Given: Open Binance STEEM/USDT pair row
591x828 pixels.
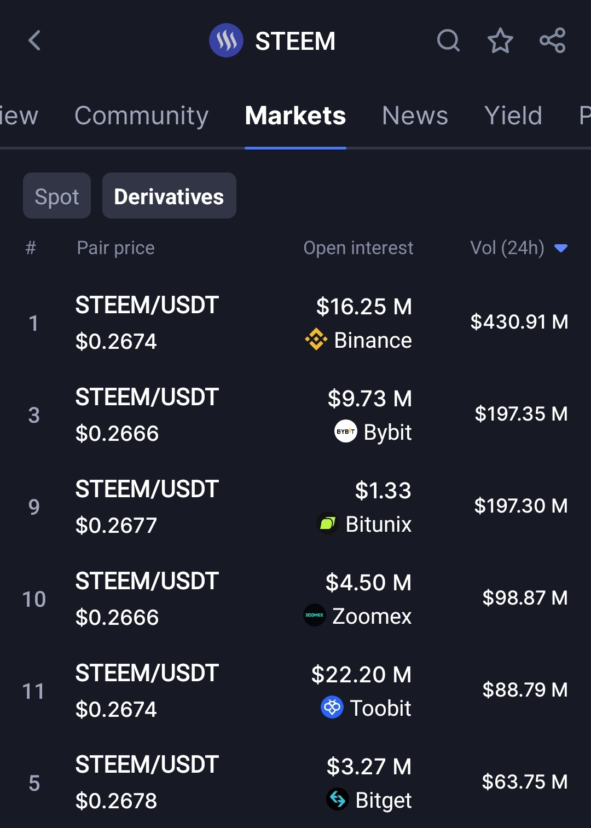Looking at the screenshot, I should (296, 323).
